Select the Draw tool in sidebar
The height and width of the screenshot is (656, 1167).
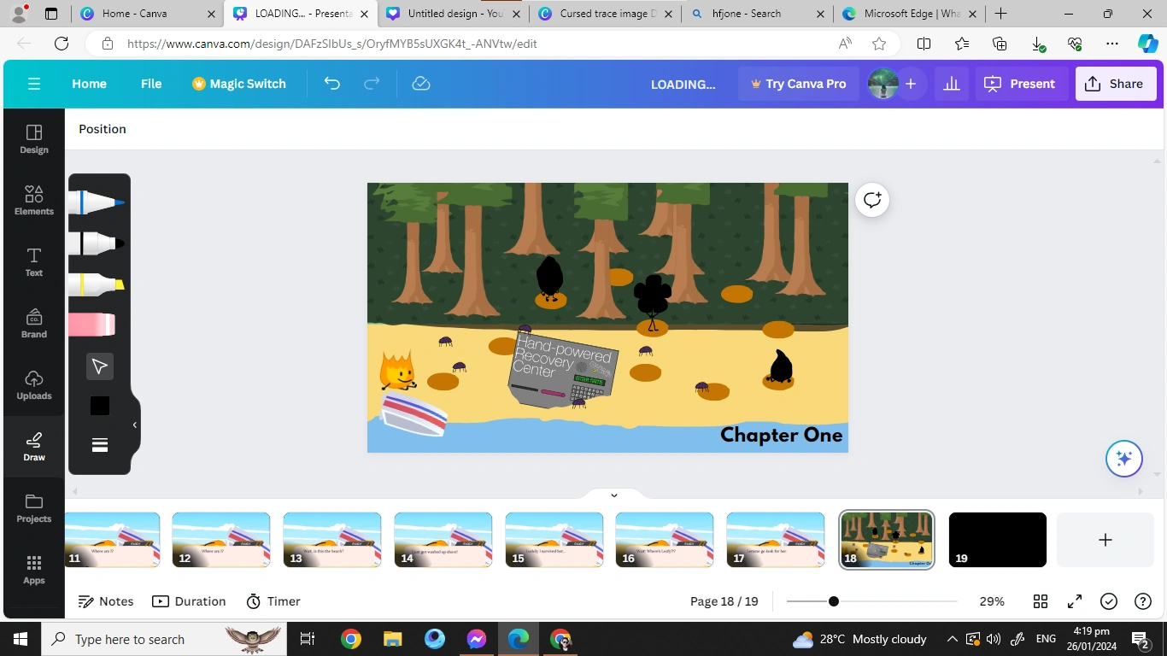point(33,445)
